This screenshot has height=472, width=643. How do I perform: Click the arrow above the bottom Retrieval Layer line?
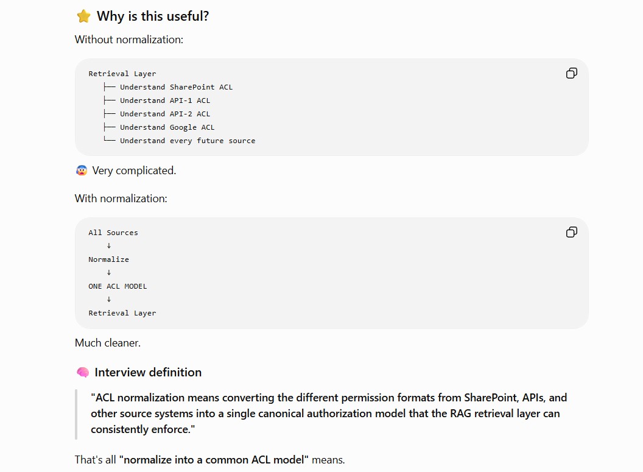[x=108, y=300]
